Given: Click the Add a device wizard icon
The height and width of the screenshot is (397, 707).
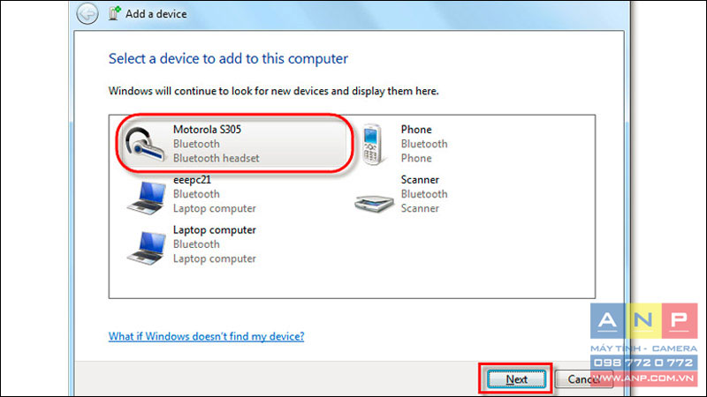Looking at the screenshot, I should pyautogui.click(x=115, y=13).
